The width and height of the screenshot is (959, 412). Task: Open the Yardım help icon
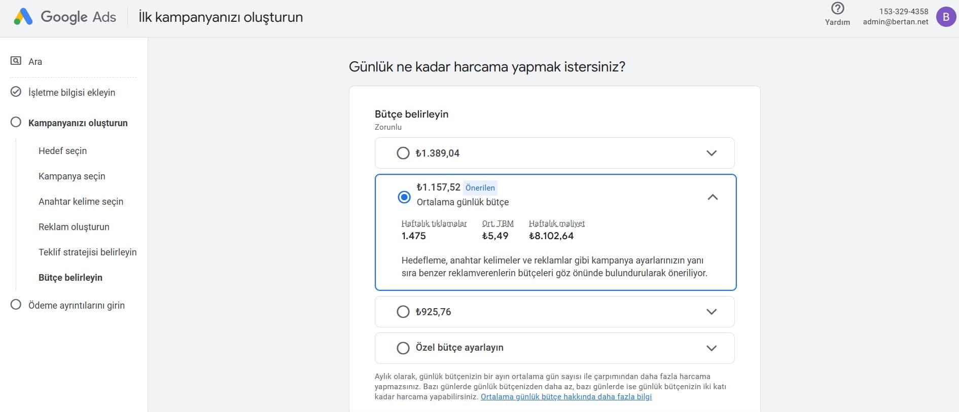click(838, 9)
